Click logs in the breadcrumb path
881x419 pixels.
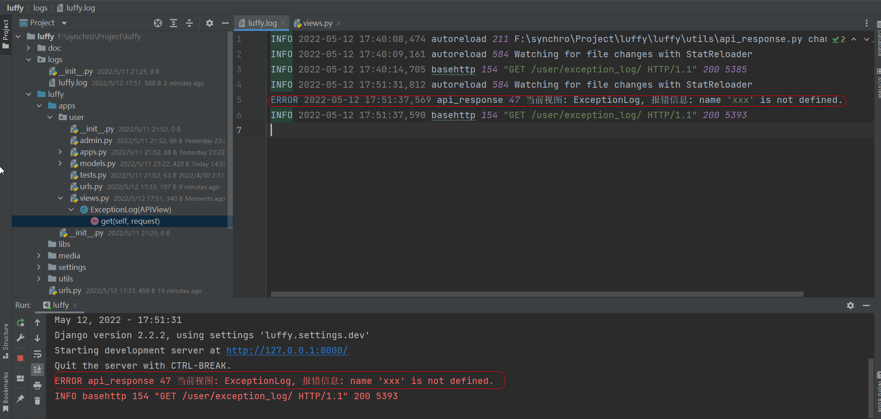[x=40, y=8]
